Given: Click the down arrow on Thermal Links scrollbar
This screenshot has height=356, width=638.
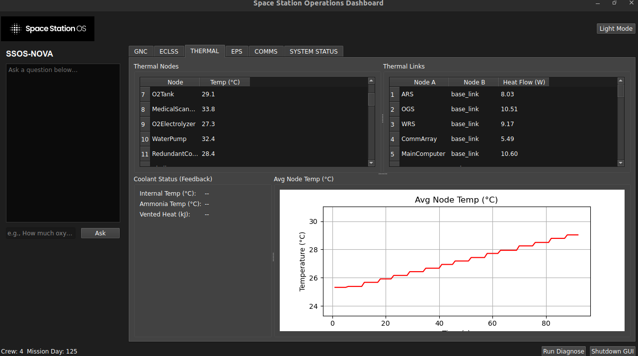Looking at the screenshot, I should 621,163.
